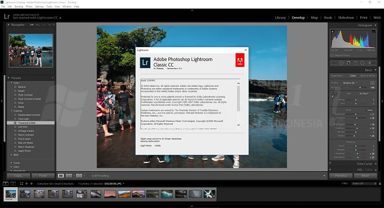384x208 pixels.
Task: Click the Paste button
Action: [x=43, y=176]
